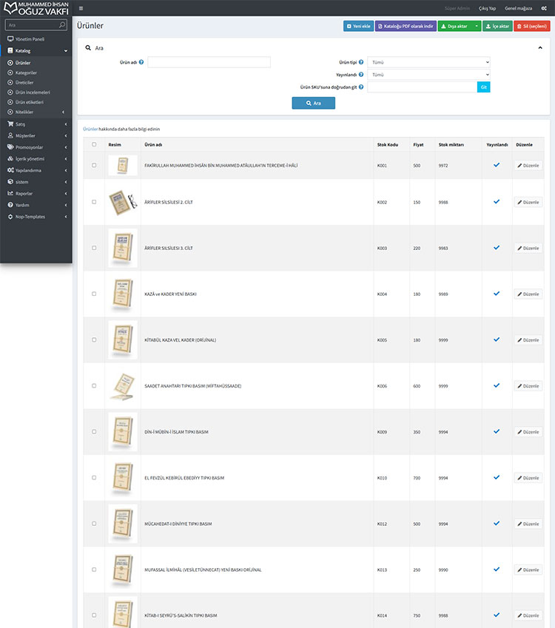The width and height of the screenshot is (555, 628).
Task: Collapse the Katalog sidebar menu
Action: pos(36,51)
